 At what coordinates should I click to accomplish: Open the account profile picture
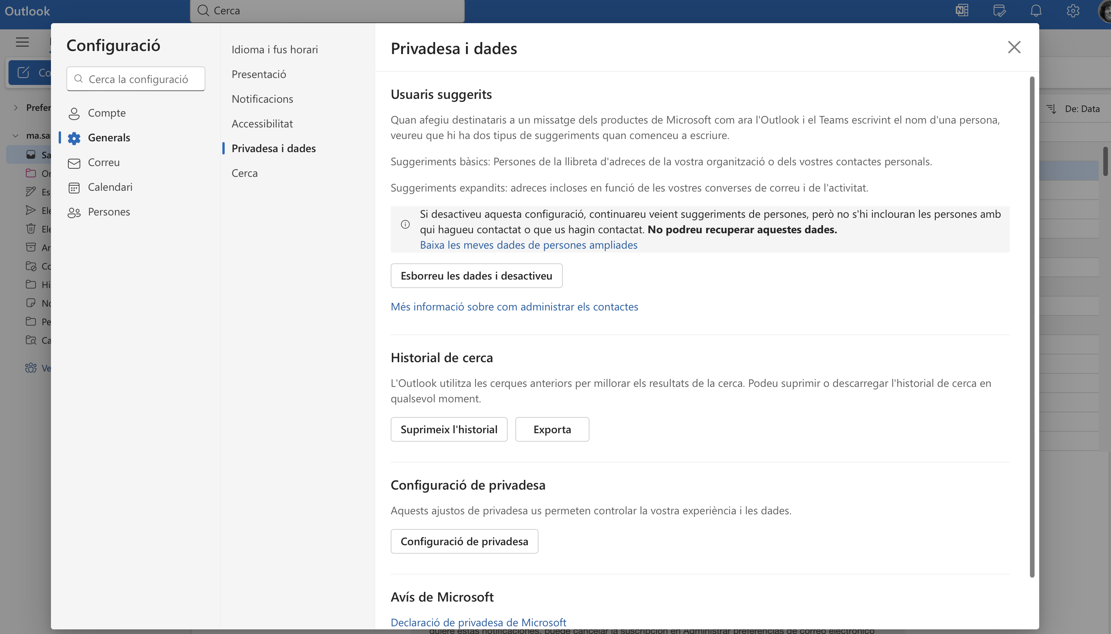tap(1105, 10)
